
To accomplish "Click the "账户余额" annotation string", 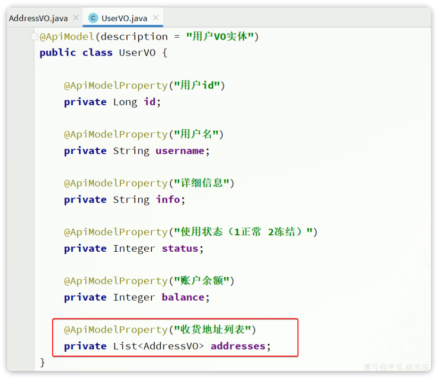I will click(x=201, y=280).
